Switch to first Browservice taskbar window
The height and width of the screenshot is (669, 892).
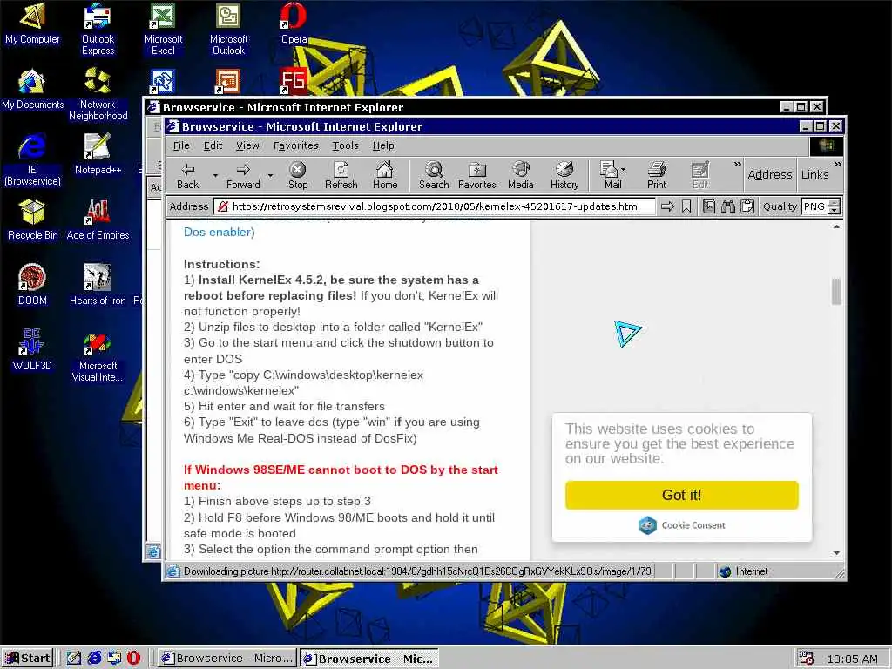226,659
